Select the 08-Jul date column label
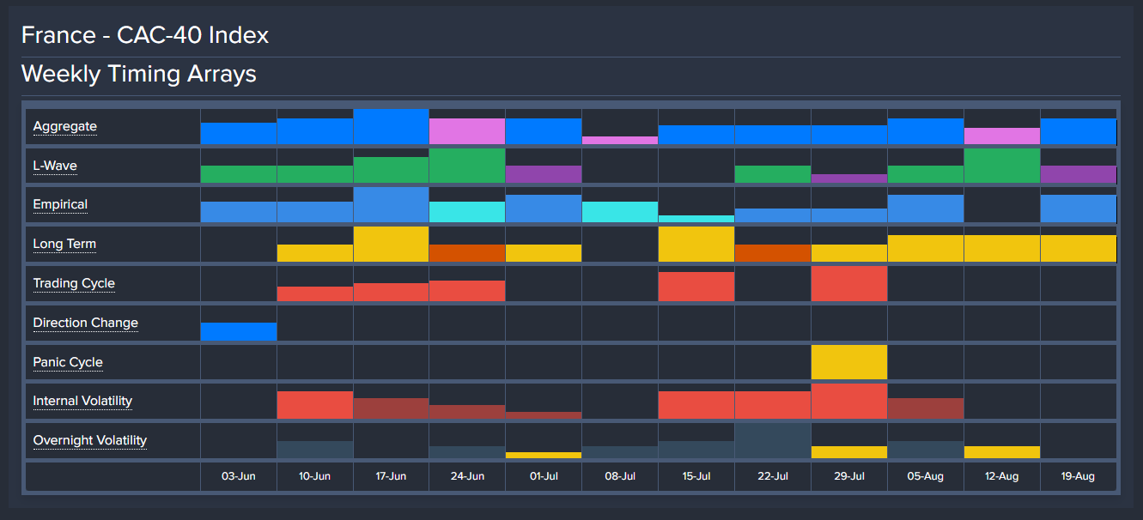The image size is (1143, 520). coord(620,476)
